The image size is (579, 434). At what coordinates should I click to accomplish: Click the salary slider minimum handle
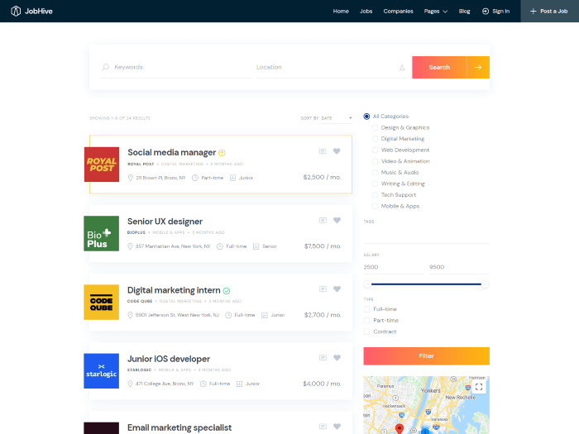click(367, 284)
